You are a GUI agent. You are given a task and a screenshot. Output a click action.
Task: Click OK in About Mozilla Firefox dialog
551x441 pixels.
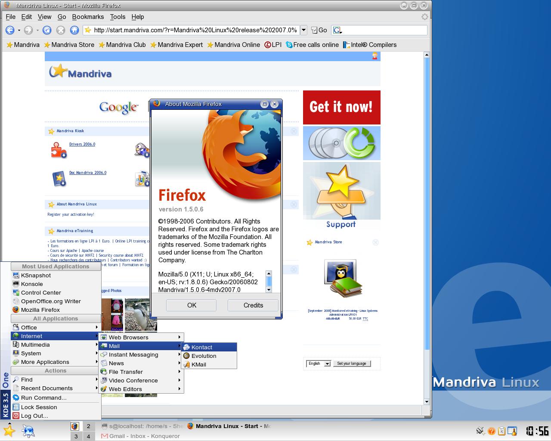[192, 305]
